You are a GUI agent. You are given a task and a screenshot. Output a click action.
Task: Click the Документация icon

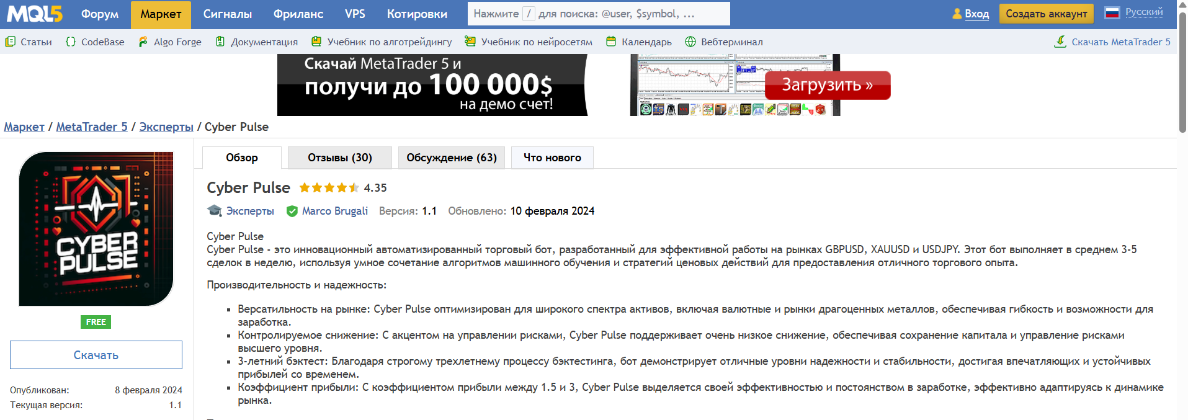220,42
